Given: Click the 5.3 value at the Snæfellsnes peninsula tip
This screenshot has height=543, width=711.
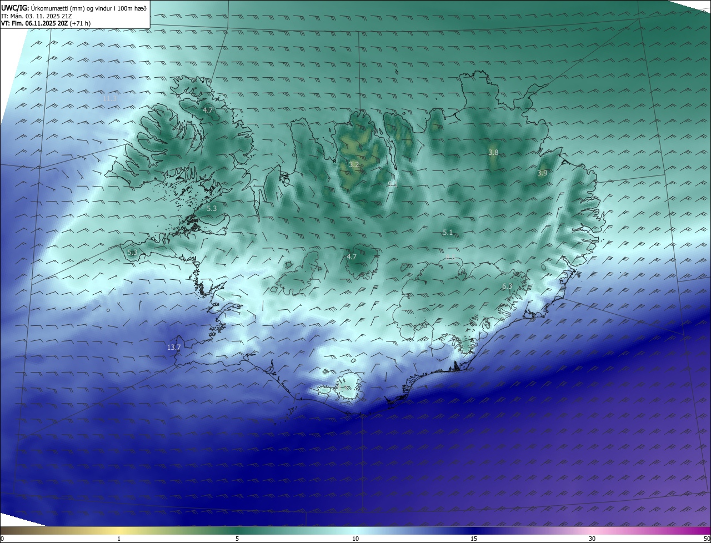Looking at the screenshot, I should point(132,253).
